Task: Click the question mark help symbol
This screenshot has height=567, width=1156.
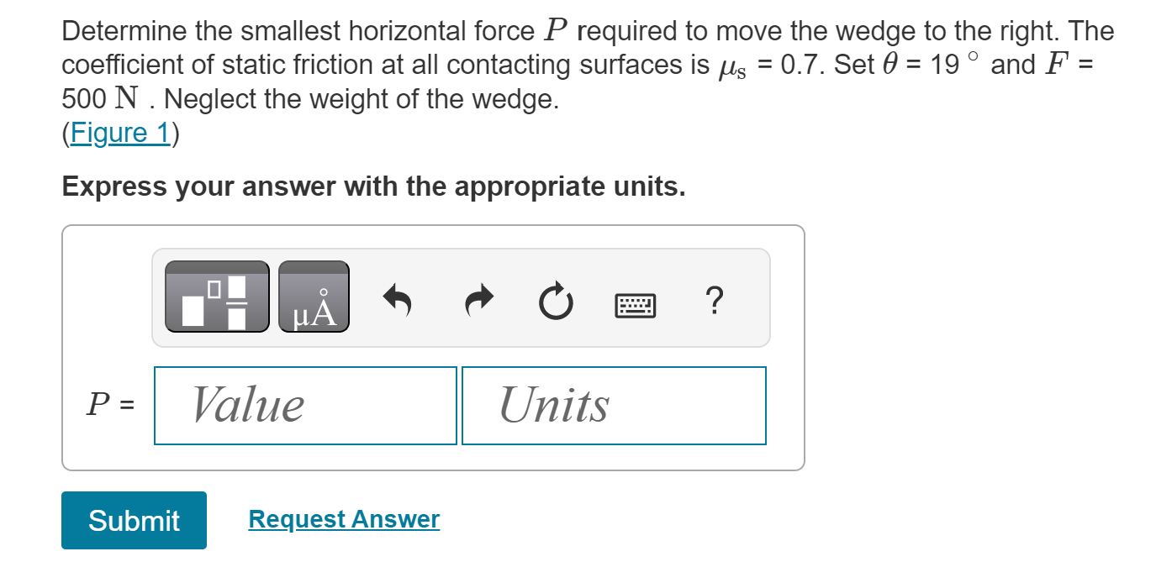Action: [714, 301]
